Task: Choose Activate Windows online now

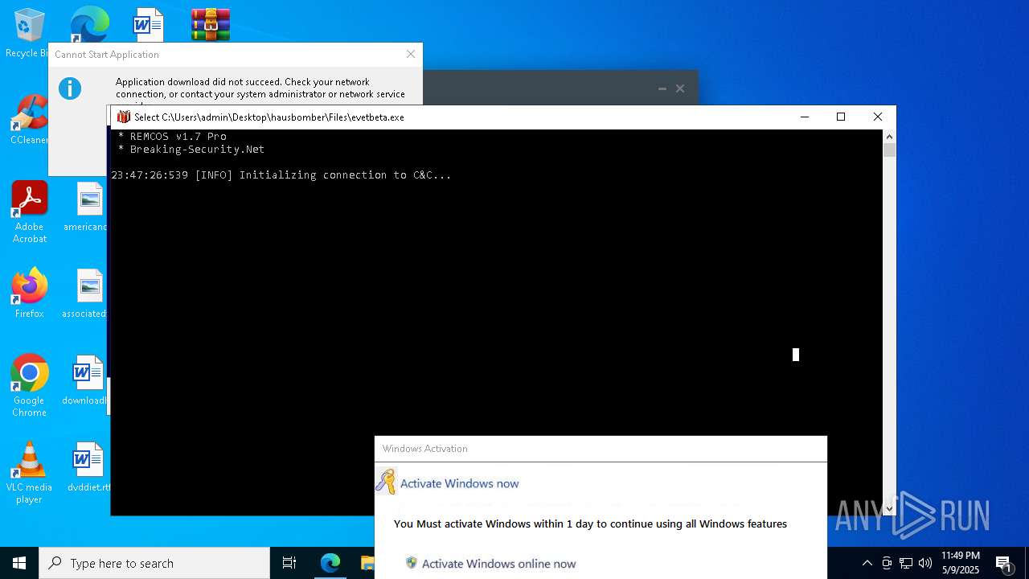Action: coord(498,564)
